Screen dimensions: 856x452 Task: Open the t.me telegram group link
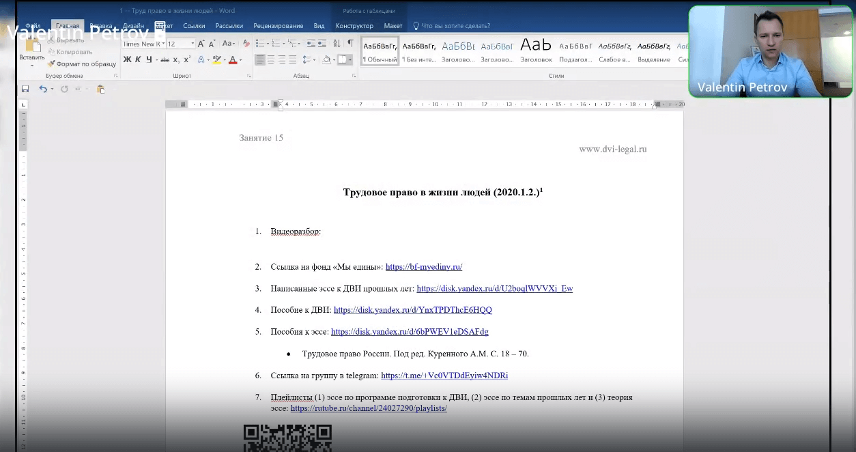pyautogui.click(x=444, y=376)
